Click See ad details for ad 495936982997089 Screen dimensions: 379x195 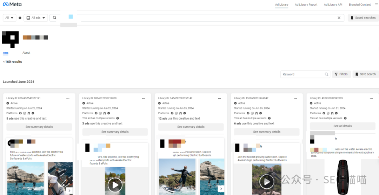coord(343,126)
